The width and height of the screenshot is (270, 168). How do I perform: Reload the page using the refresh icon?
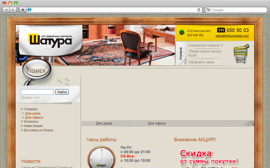[x=199, y=10]
